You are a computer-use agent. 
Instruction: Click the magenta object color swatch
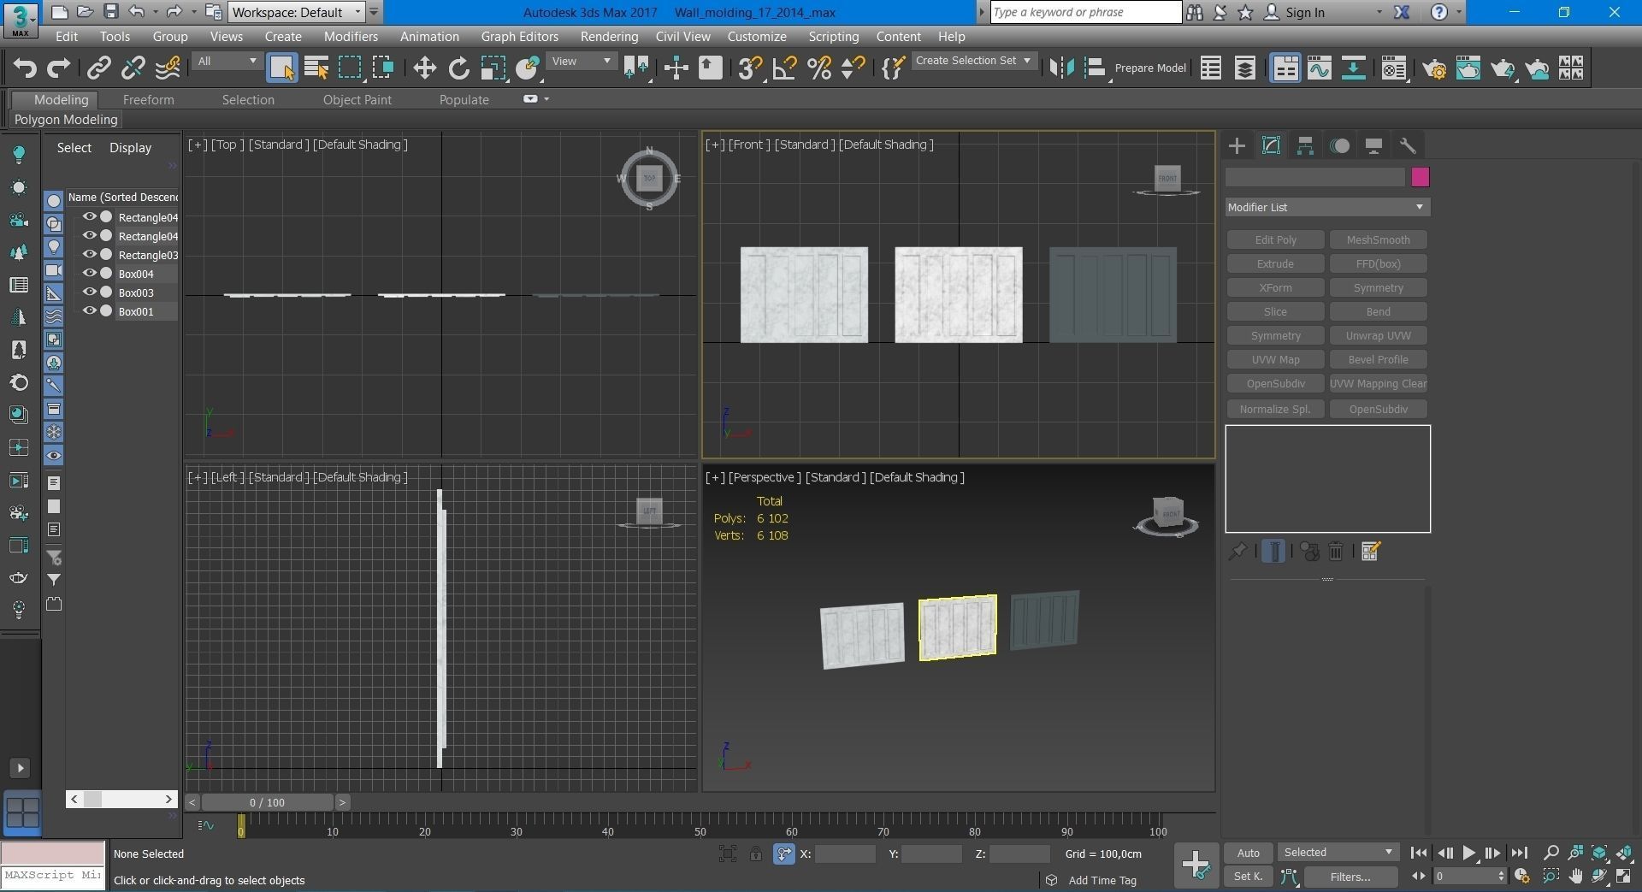[x=1420, y=177]
